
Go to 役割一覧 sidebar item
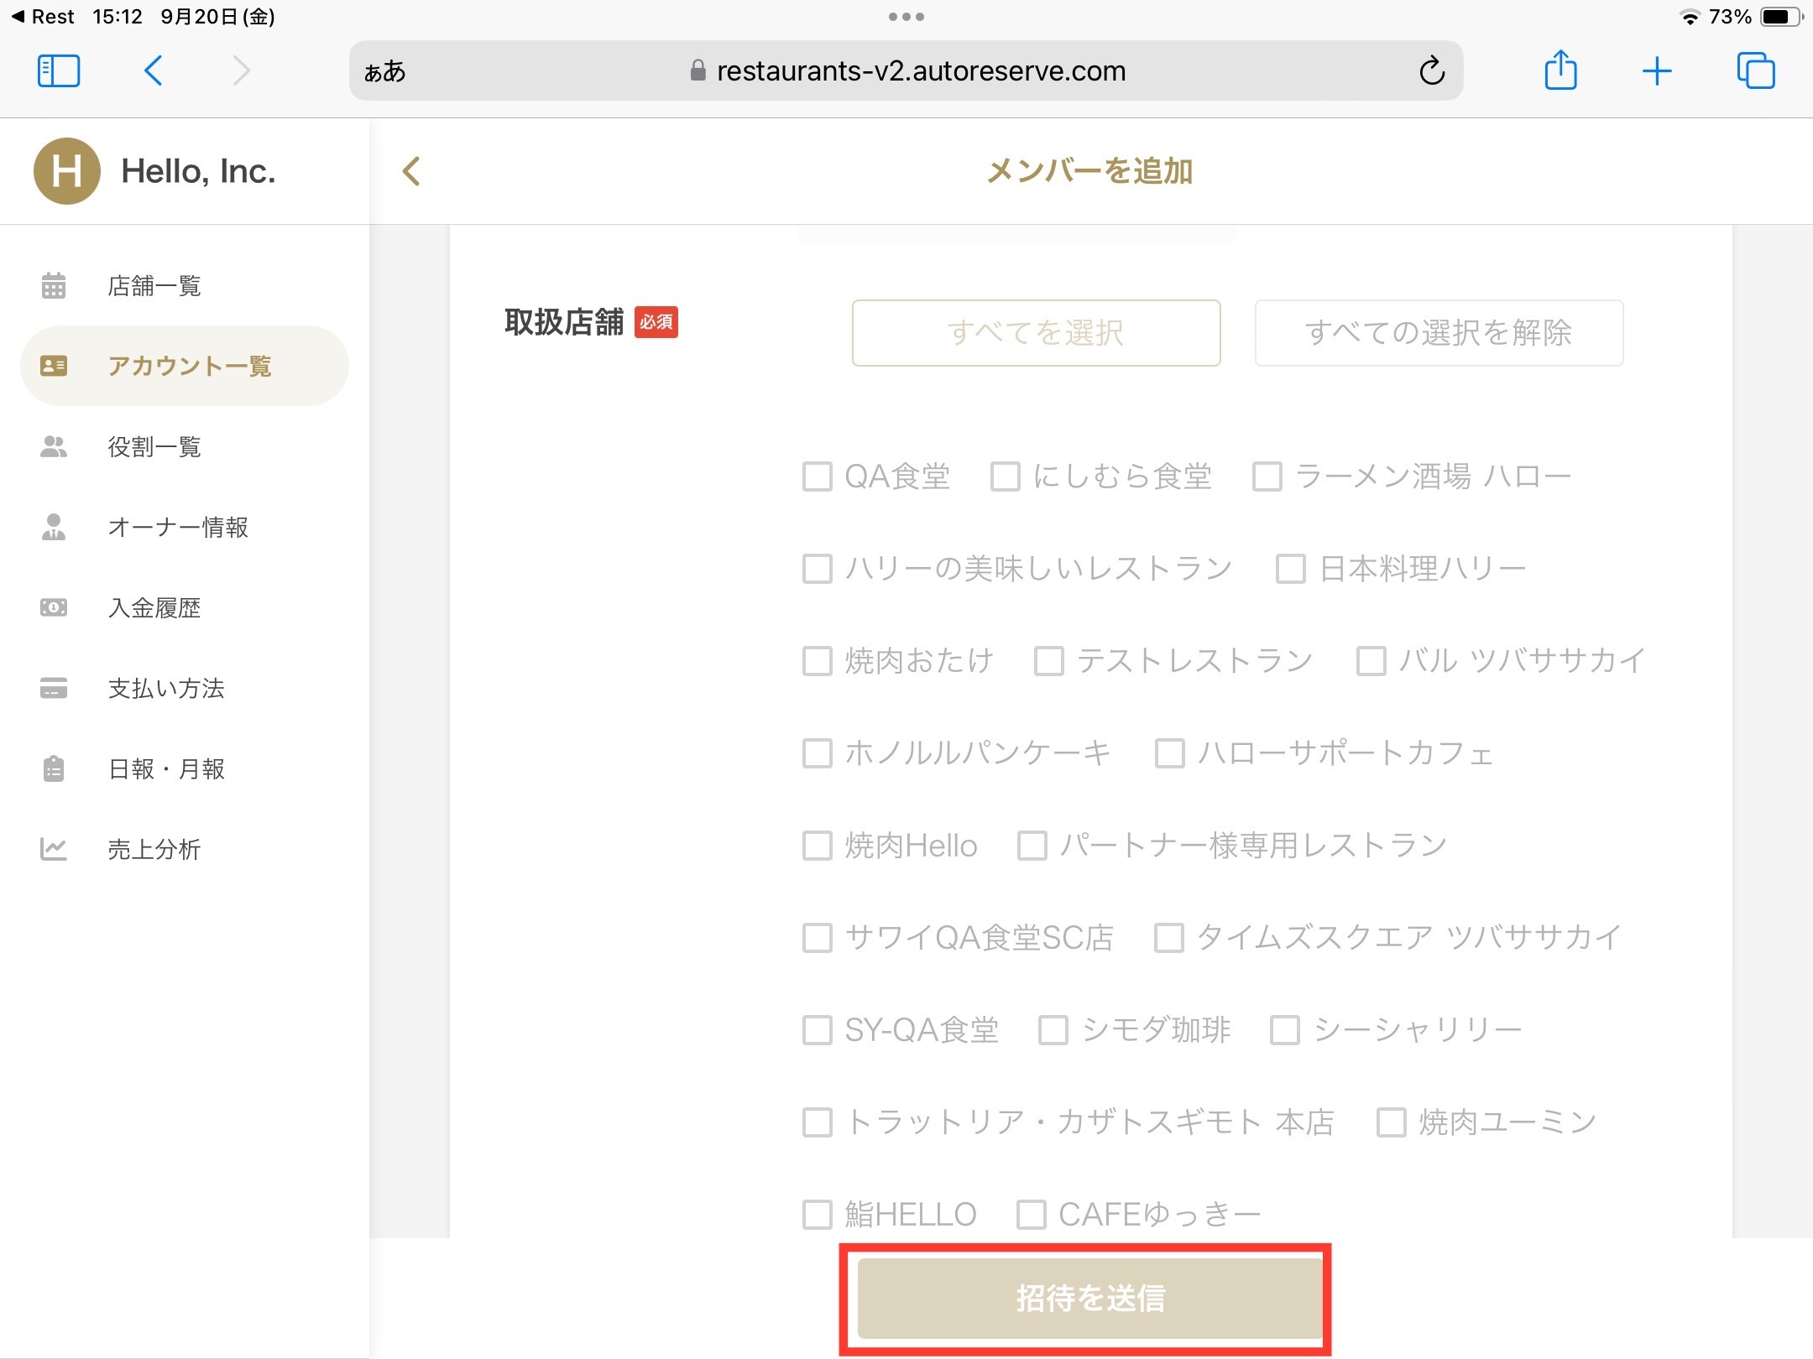point(154,447)
